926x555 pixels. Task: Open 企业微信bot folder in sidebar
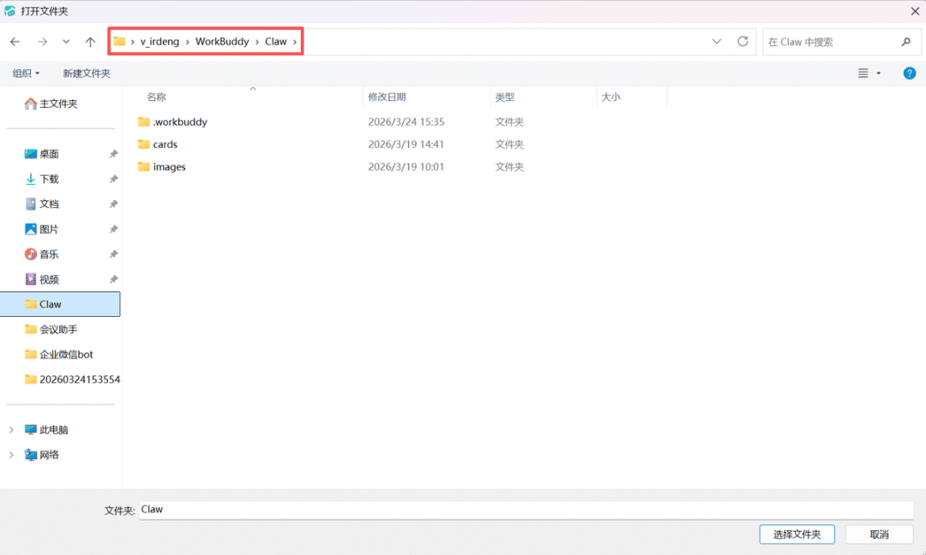[x=66, y=355]
